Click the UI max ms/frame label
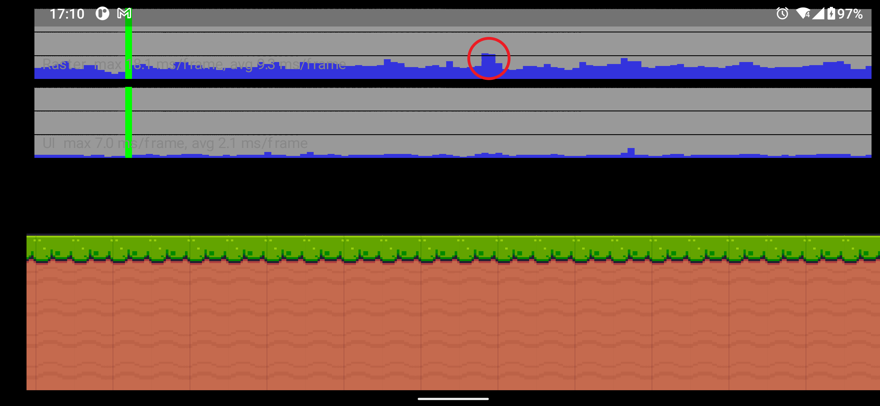Image resolution: width=880 pixels, height=406 pixels. point(175,143)
